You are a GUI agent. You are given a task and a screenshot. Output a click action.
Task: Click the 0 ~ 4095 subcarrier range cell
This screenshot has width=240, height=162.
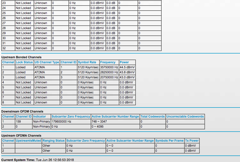click(98, 127)
